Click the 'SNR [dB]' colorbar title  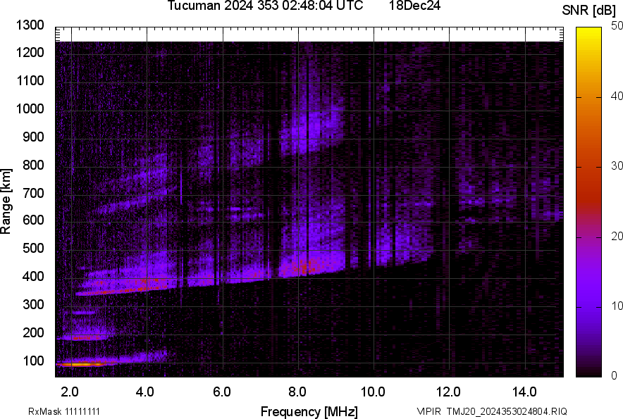[589, 11]
